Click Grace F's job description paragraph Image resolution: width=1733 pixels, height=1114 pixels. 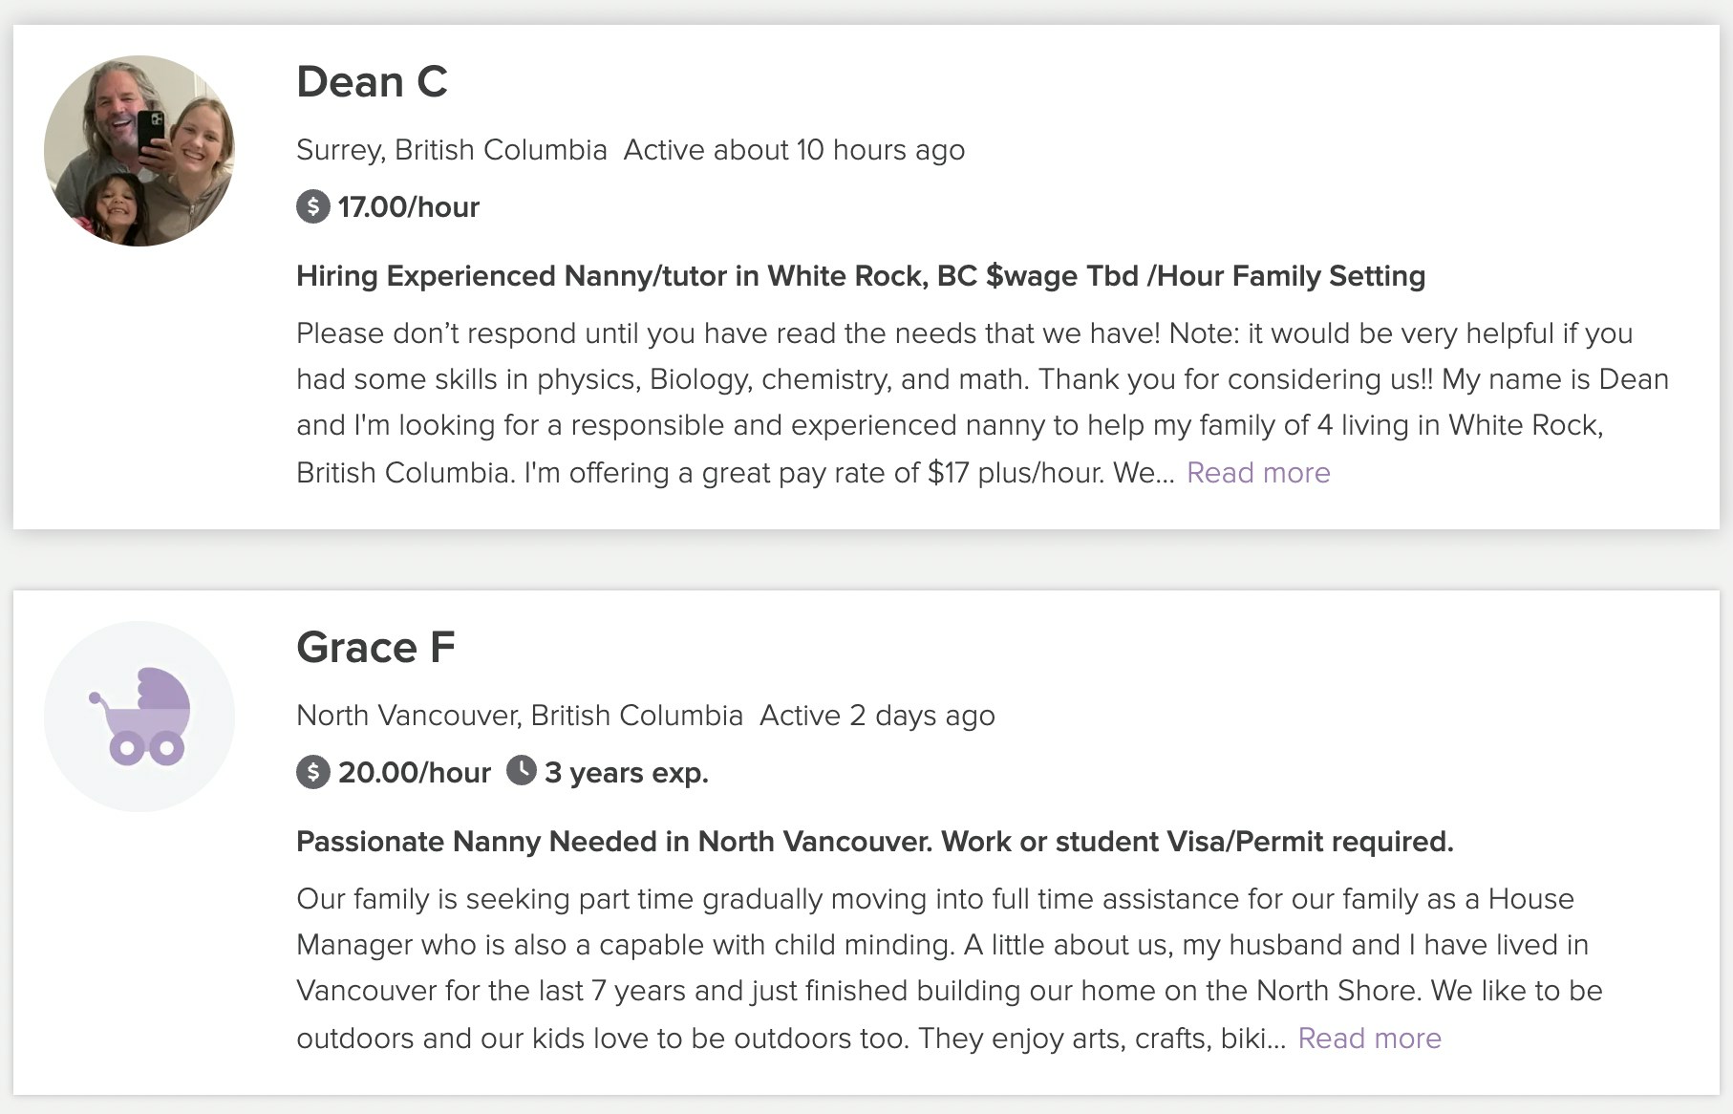955,968
